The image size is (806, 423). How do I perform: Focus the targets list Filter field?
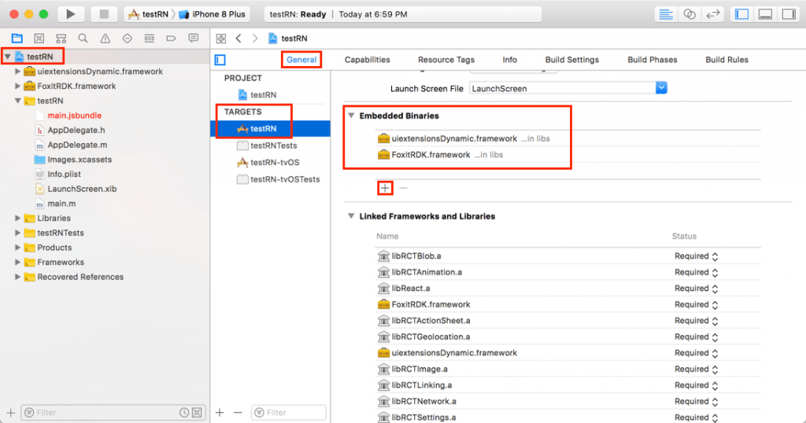289,413
